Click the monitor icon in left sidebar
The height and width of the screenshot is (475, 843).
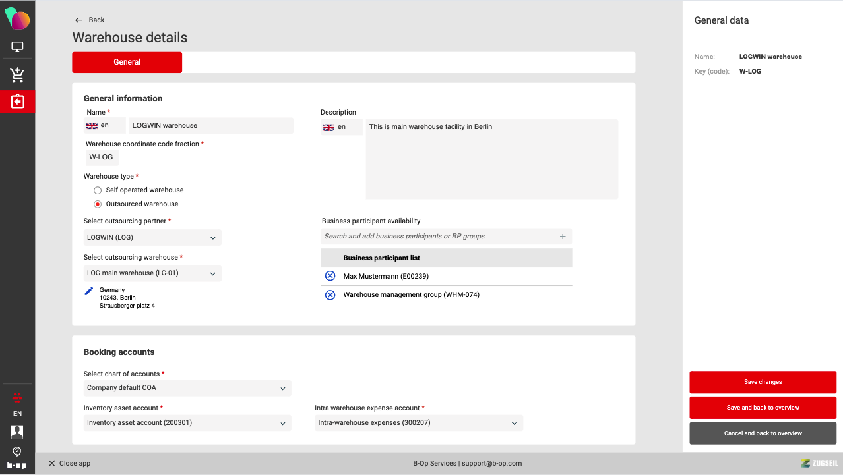pyautogui.click(x=17, y=47)
